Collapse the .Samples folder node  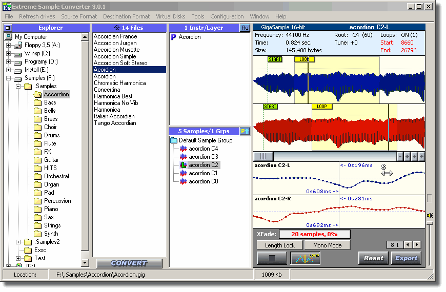pyautogui.click(x=18, y=87)
